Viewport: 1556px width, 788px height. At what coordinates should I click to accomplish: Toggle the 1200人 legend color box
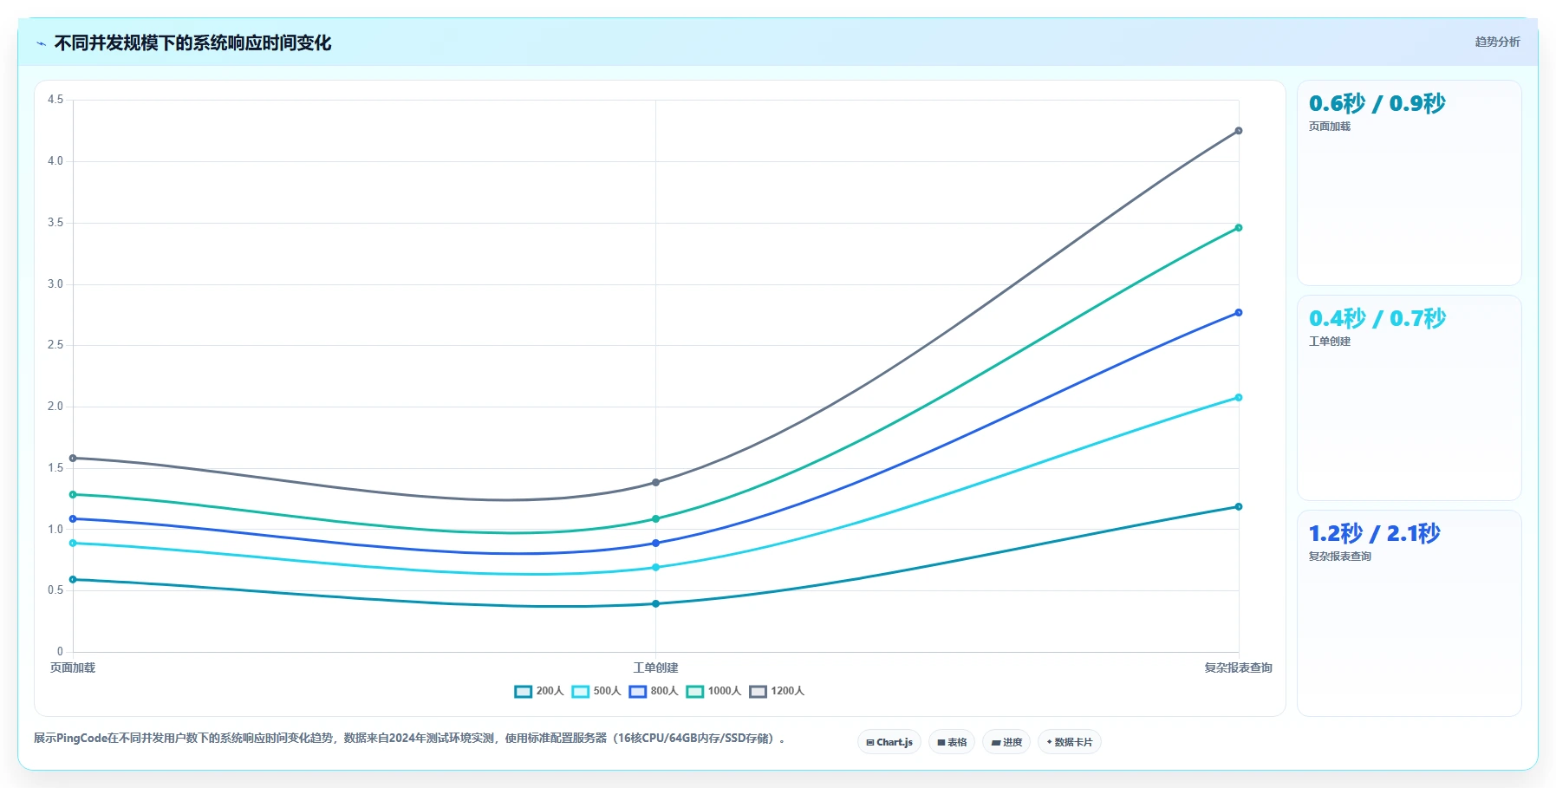tap(758, 691)
